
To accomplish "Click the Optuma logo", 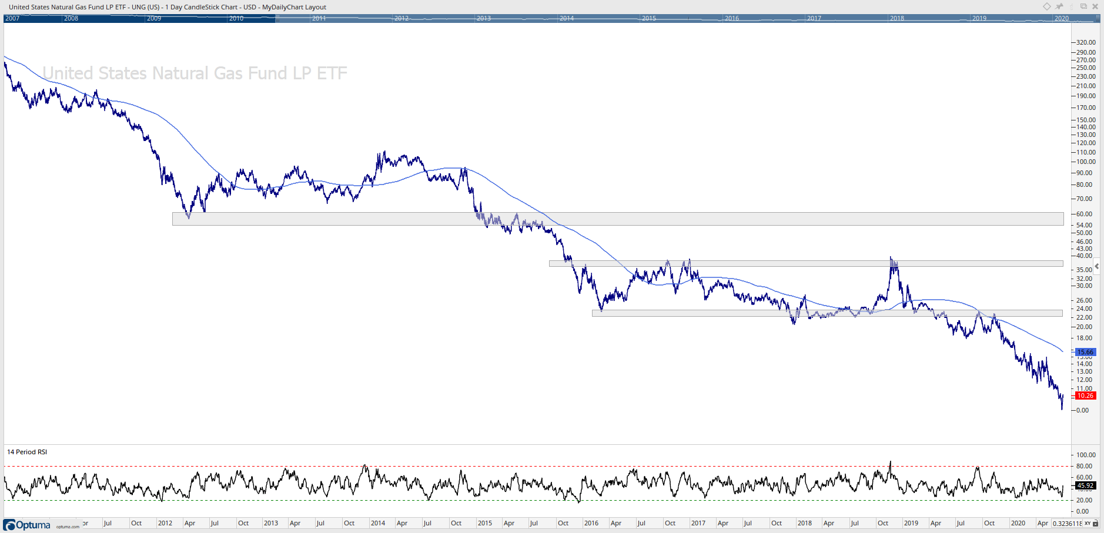I will tap(27, 525).
